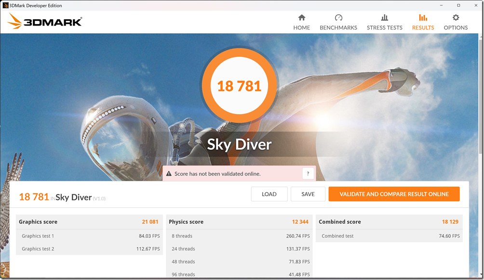Open the Home screen via the house icon
The height and width of the screenshot is (280, 484).
(x=301, y=17)
